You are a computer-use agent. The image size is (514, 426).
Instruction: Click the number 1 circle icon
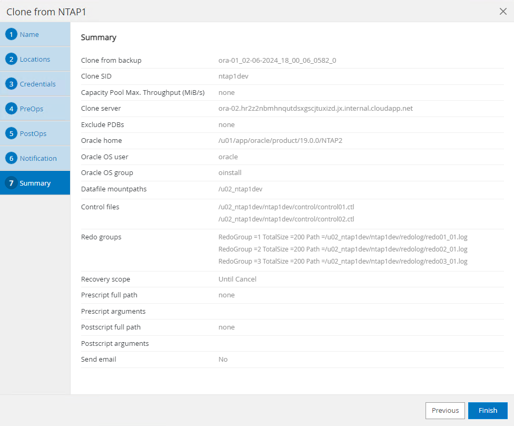click(x=12, y=35)
